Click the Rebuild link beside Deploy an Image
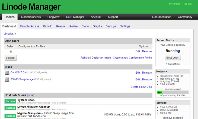The height and width of the screenshot is (119, 198). coord(85,58)
